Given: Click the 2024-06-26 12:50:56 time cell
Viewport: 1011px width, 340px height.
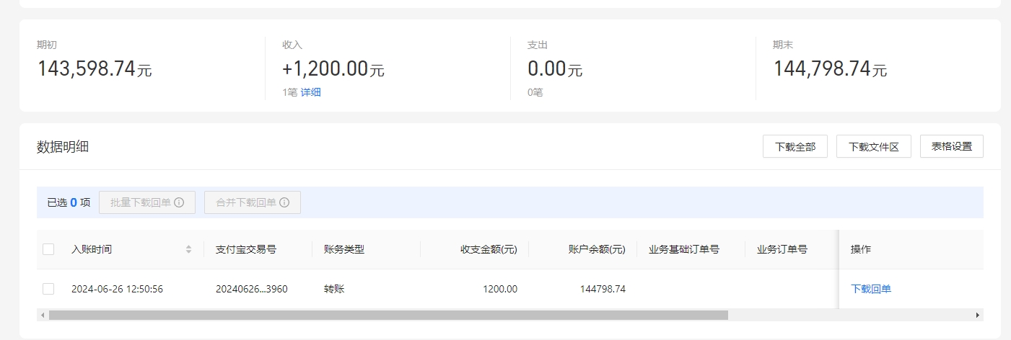Looking at the screenshot, I should 117,289.
